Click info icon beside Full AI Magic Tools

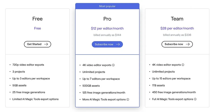(195, 99)
